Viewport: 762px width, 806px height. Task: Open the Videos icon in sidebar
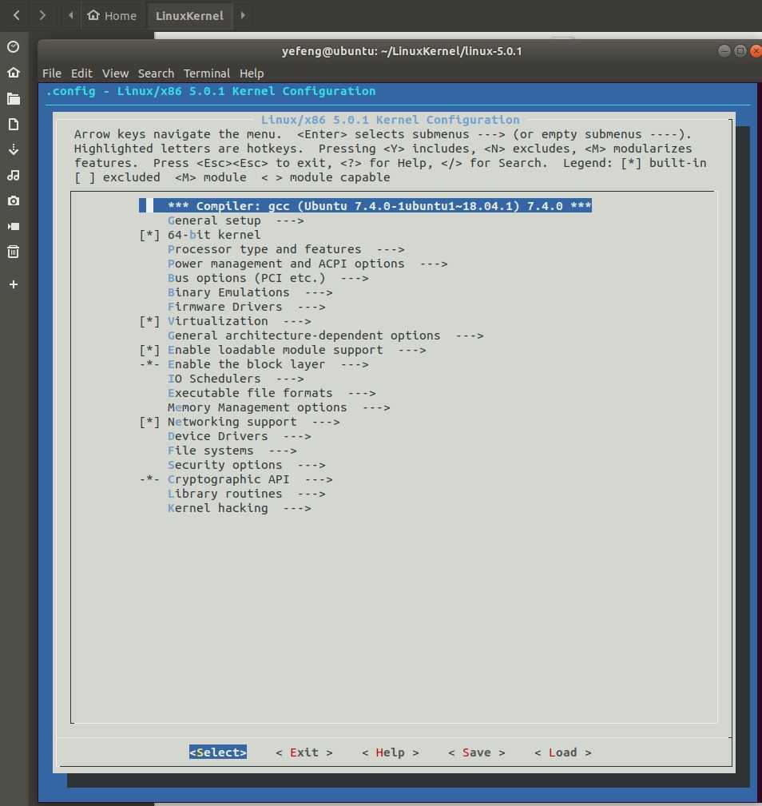tap(14, 227)
